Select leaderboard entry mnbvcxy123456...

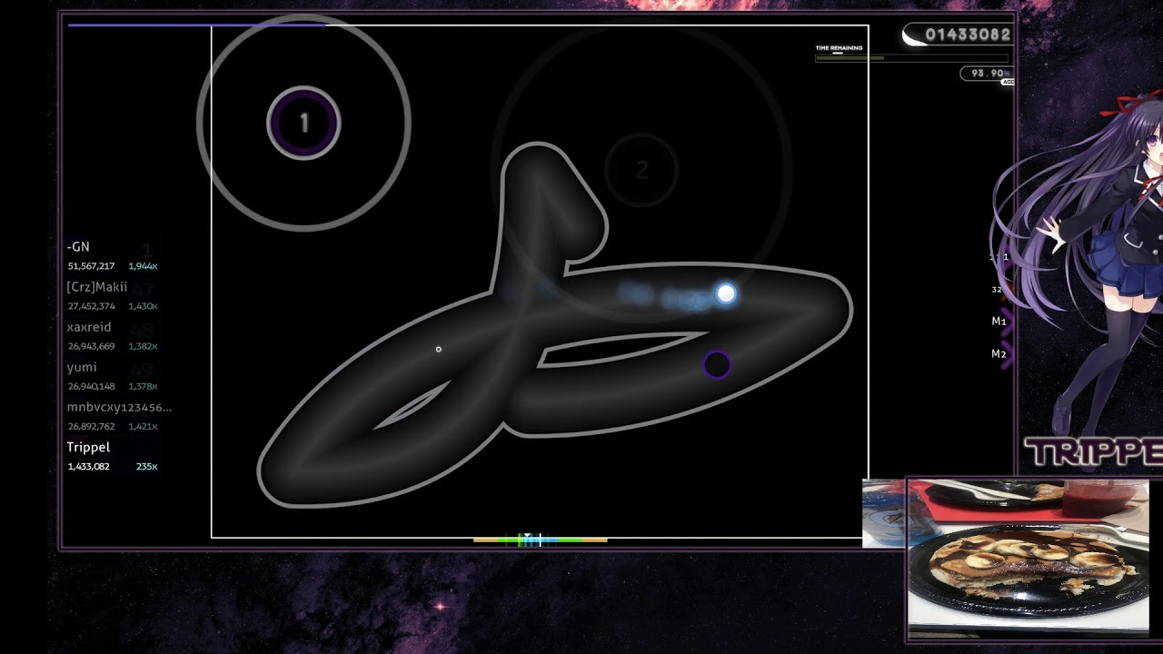118,416
